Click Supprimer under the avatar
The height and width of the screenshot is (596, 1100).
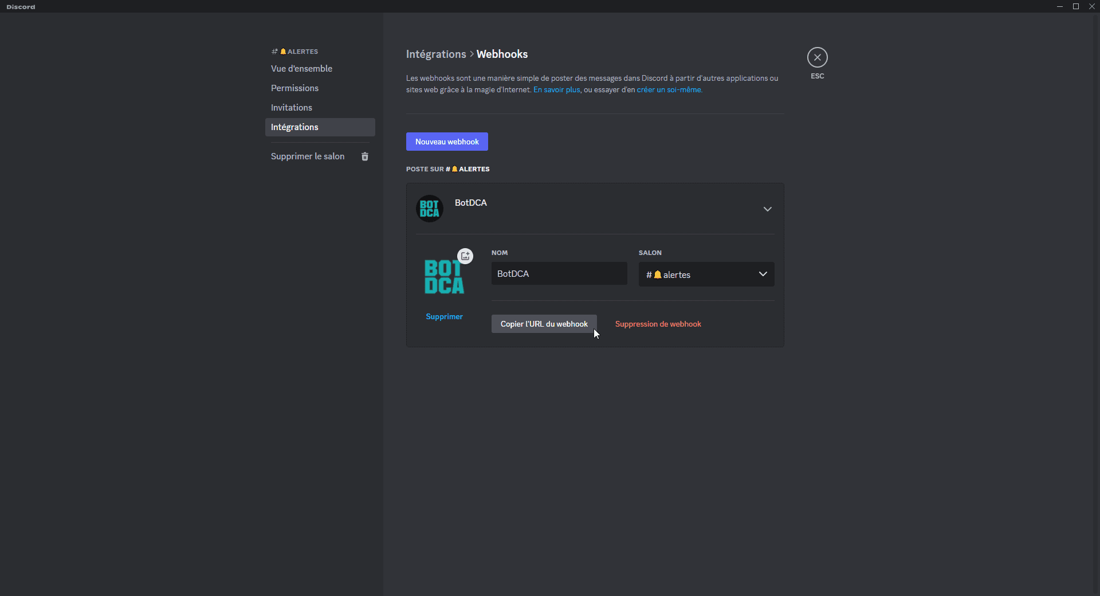click(x=444, y=317)
